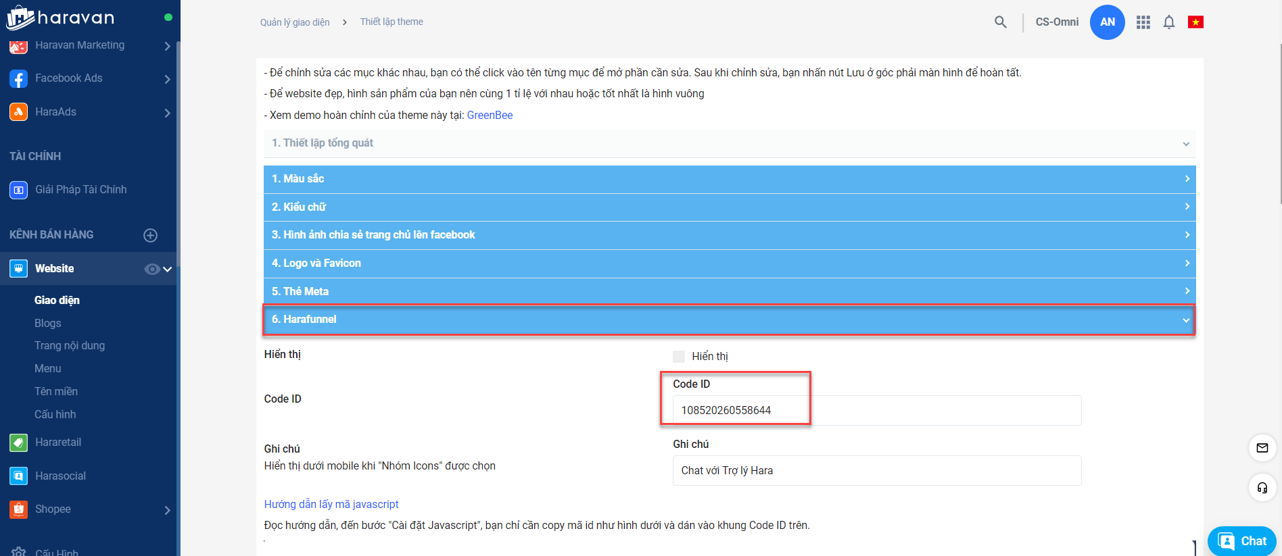
Task: Open the search magnifier icon
Action: pyautogui.click(x=1001, y=22)
